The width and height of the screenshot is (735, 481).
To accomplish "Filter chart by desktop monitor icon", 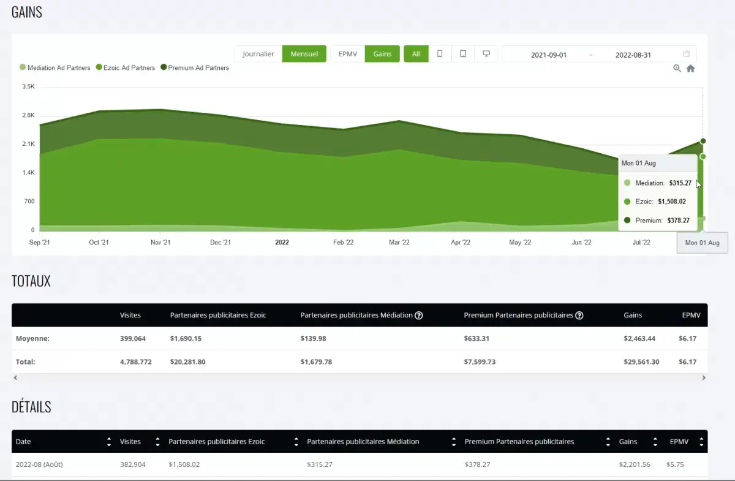I will pos(486,54).
